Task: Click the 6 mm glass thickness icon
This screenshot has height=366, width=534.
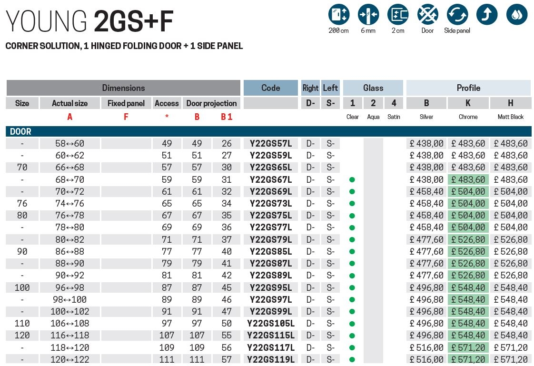Action: 368,15
